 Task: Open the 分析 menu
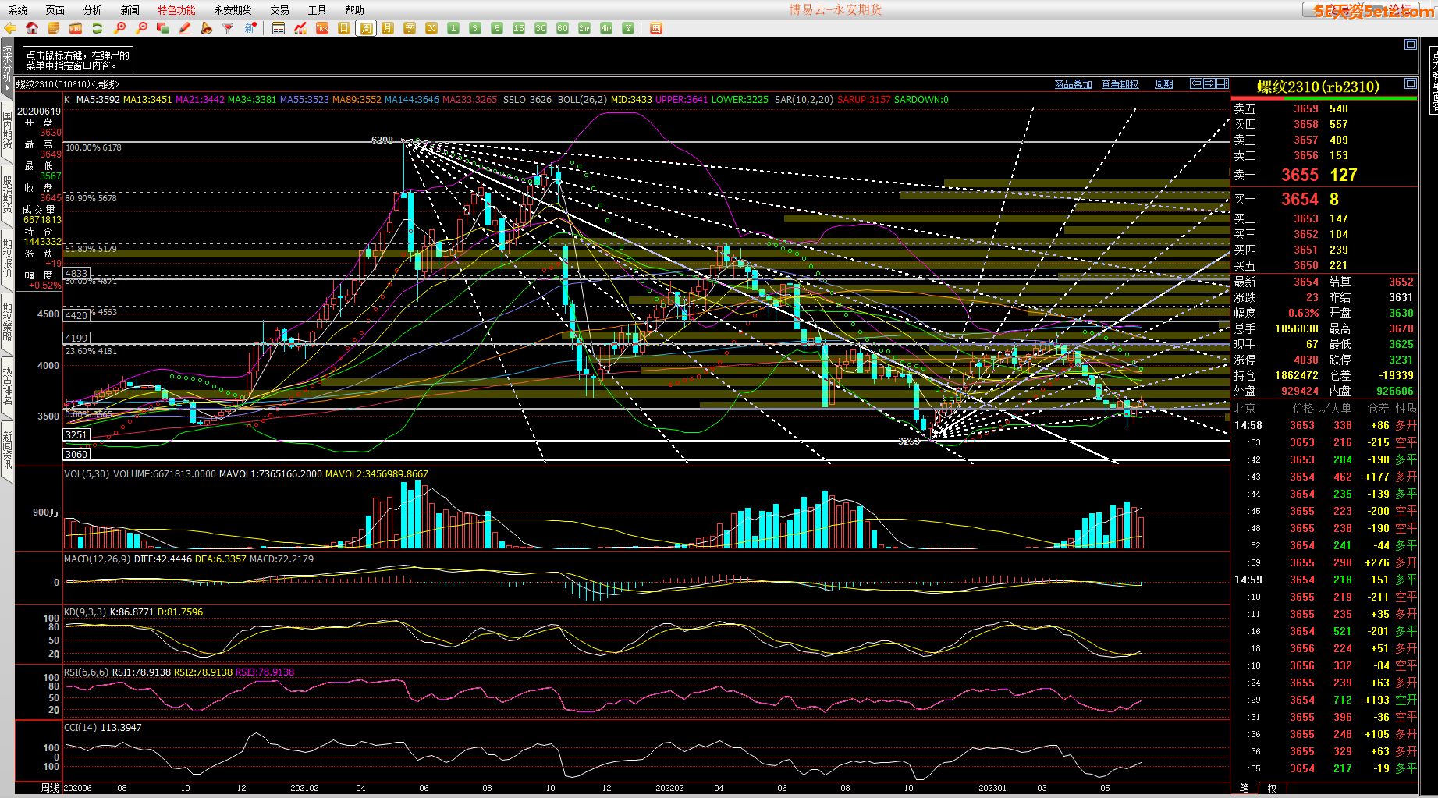coord(93,10)
